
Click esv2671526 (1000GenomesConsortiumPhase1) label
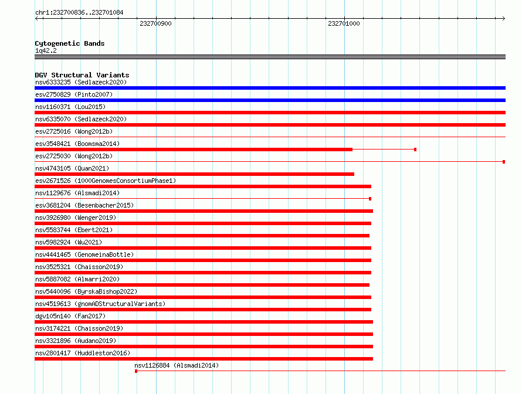[106, 181]
